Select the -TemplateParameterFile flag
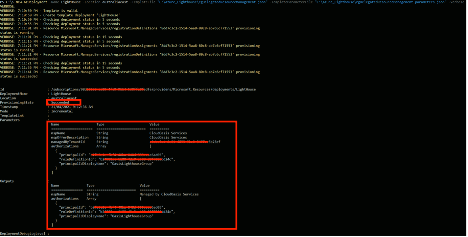The width and height of the screenshot is (468, 237). click(x=291, y=2)
